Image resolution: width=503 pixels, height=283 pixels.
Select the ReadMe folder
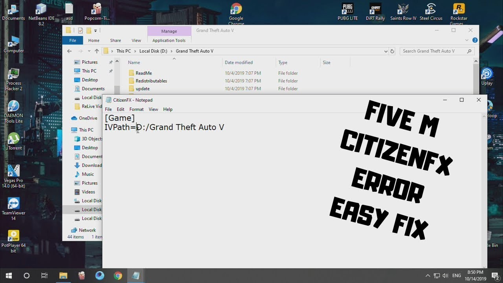click(x=144, y=73)
